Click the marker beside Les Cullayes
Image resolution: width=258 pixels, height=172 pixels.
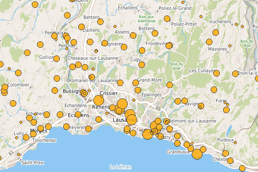(216, 73)
